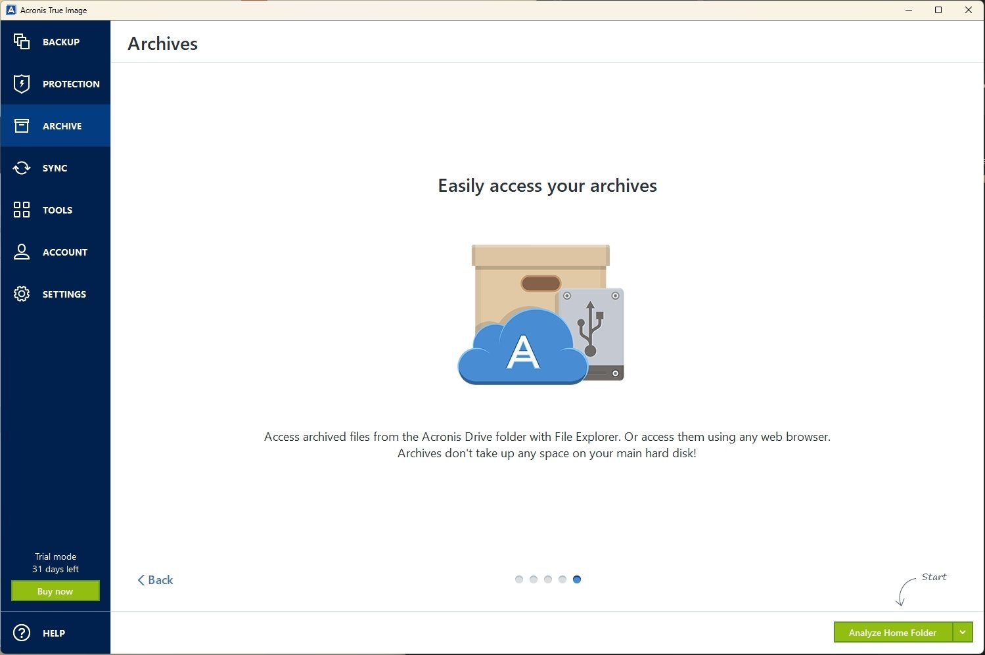Open the PROTECTION section
Screen dimensions: 985x655
55,83
